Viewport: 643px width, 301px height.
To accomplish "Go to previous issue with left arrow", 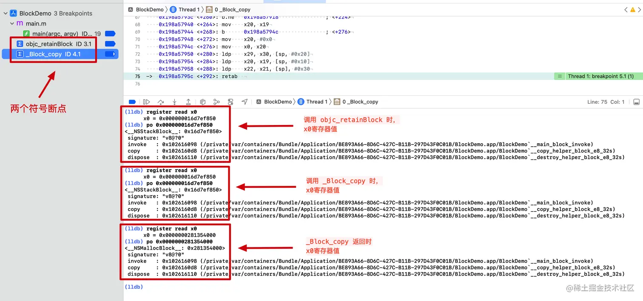I will coord(626,9).
